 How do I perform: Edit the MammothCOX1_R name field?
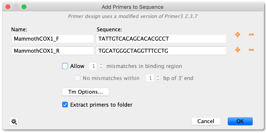coord(53,51)
